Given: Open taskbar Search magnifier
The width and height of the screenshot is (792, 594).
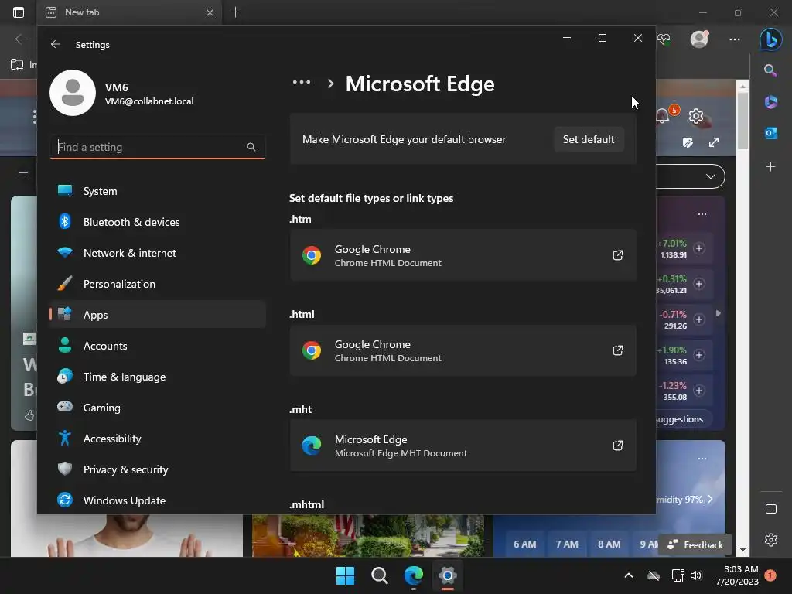Looking at the screenshot, I should 379,575.
